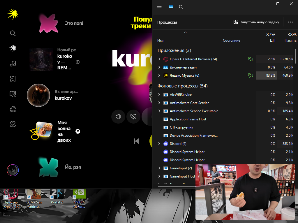Click the volume speaker button in player
The image size is (298, 223).
[118, 116]
